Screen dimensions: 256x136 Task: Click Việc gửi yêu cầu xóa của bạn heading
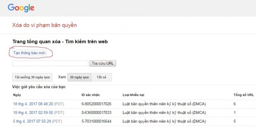39,87
